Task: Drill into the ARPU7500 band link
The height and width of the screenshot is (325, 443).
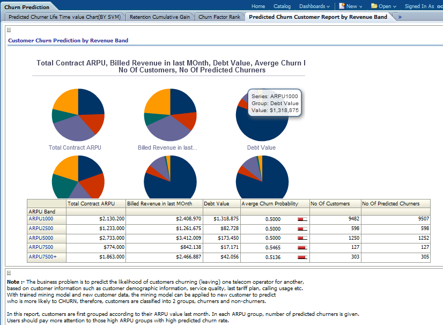Action: tap(41, 247)
